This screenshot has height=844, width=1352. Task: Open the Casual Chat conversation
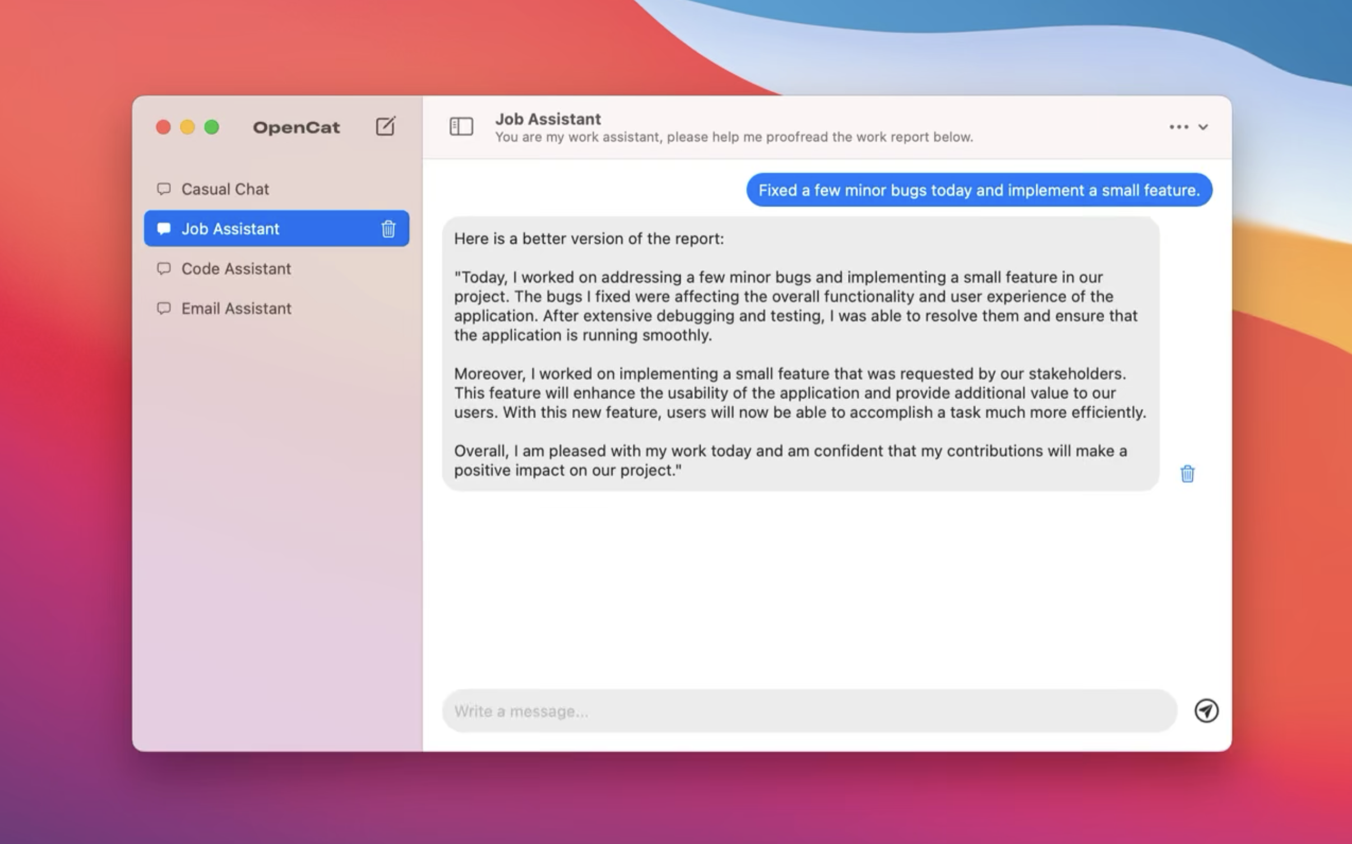[276, 189]
